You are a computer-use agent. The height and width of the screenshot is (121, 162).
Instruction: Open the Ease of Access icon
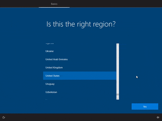tap(4, 117)
